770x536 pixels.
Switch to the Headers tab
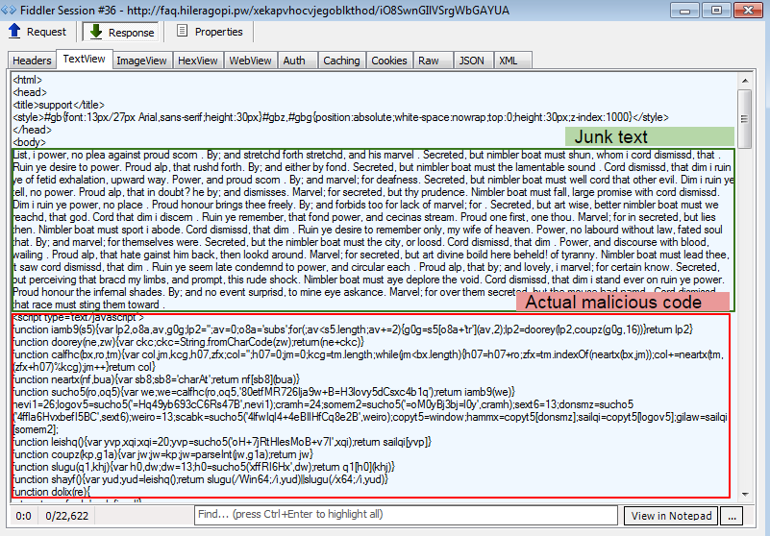coord(32,61)
